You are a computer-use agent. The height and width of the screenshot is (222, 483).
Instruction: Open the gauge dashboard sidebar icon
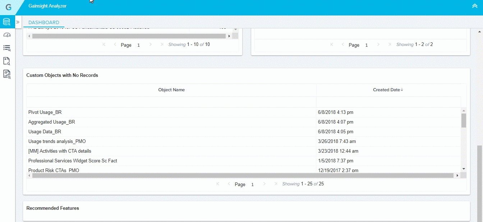point(7,35)
